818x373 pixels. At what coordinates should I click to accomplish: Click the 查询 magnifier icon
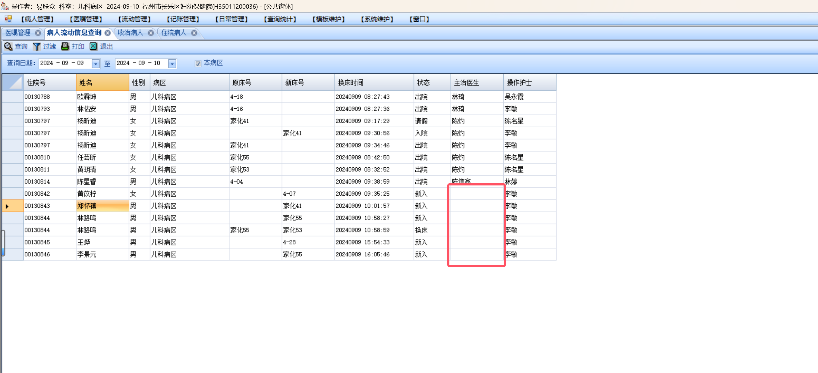pos(8,47)
